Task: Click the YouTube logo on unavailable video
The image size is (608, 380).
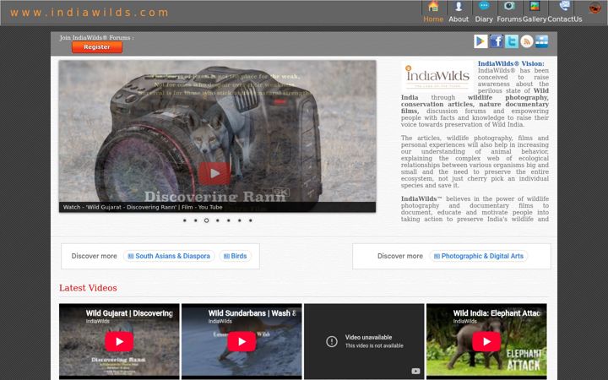Action: (415, 371)
